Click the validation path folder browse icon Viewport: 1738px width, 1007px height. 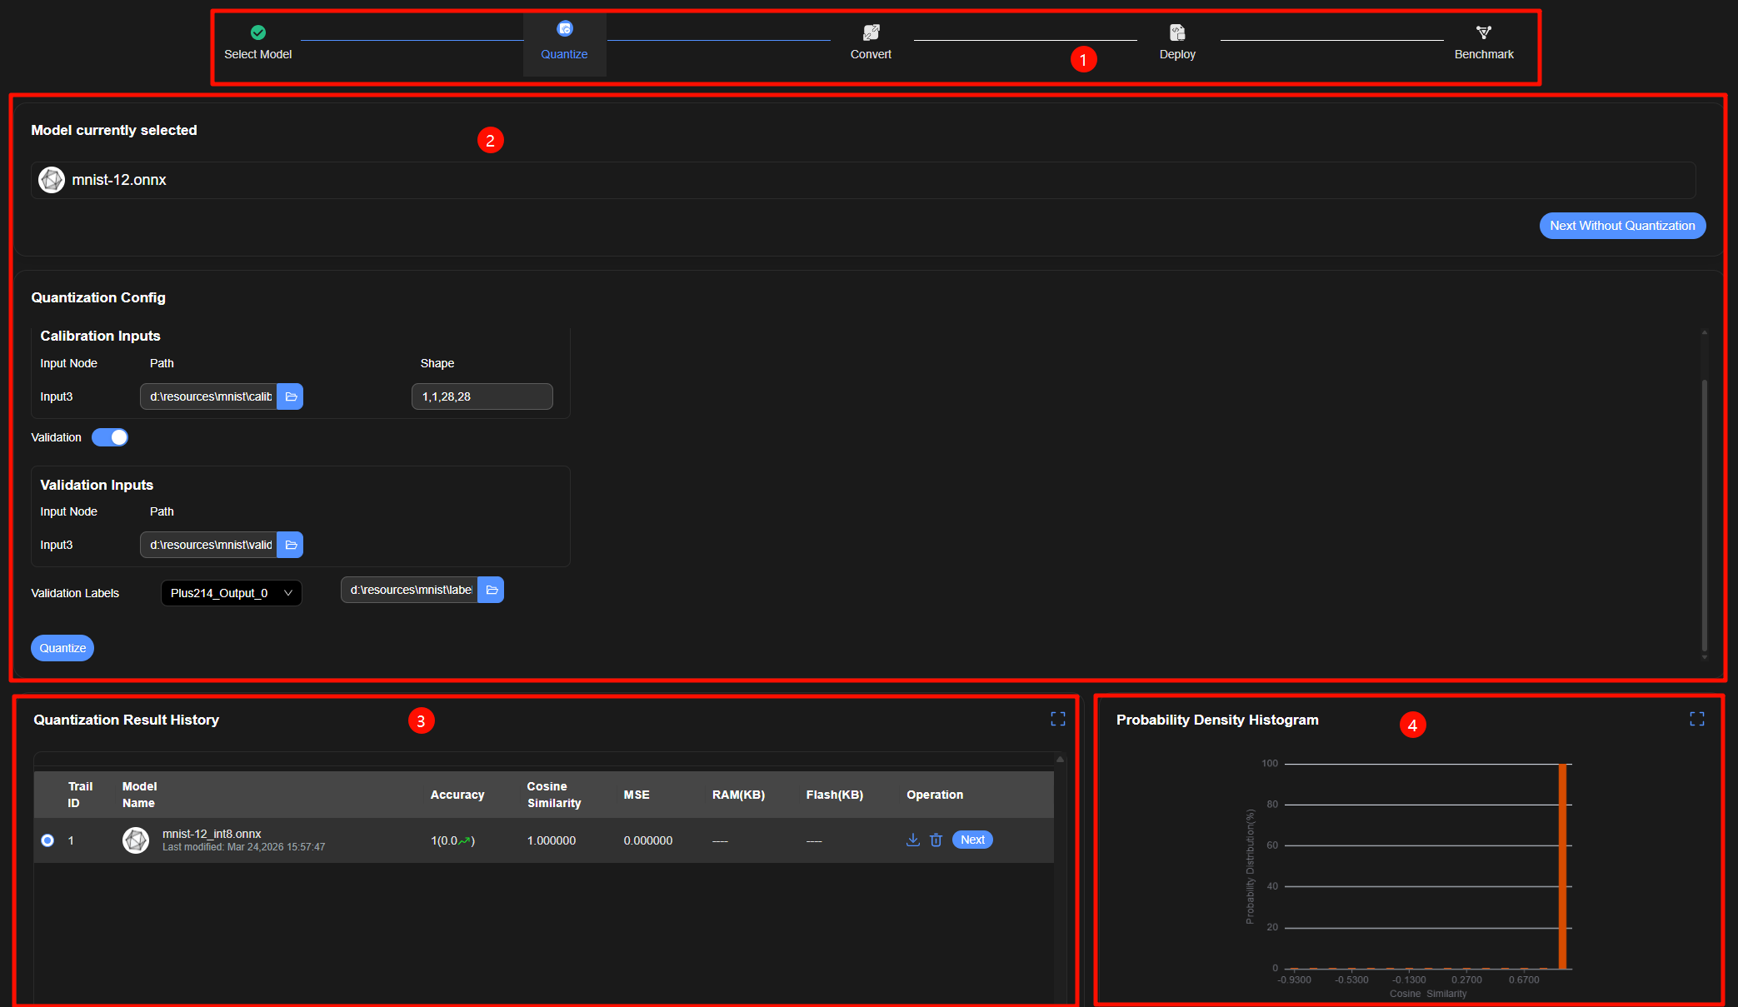click(291, 545)
